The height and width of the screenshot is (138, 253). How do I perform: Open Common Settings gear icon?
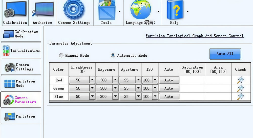74,9
